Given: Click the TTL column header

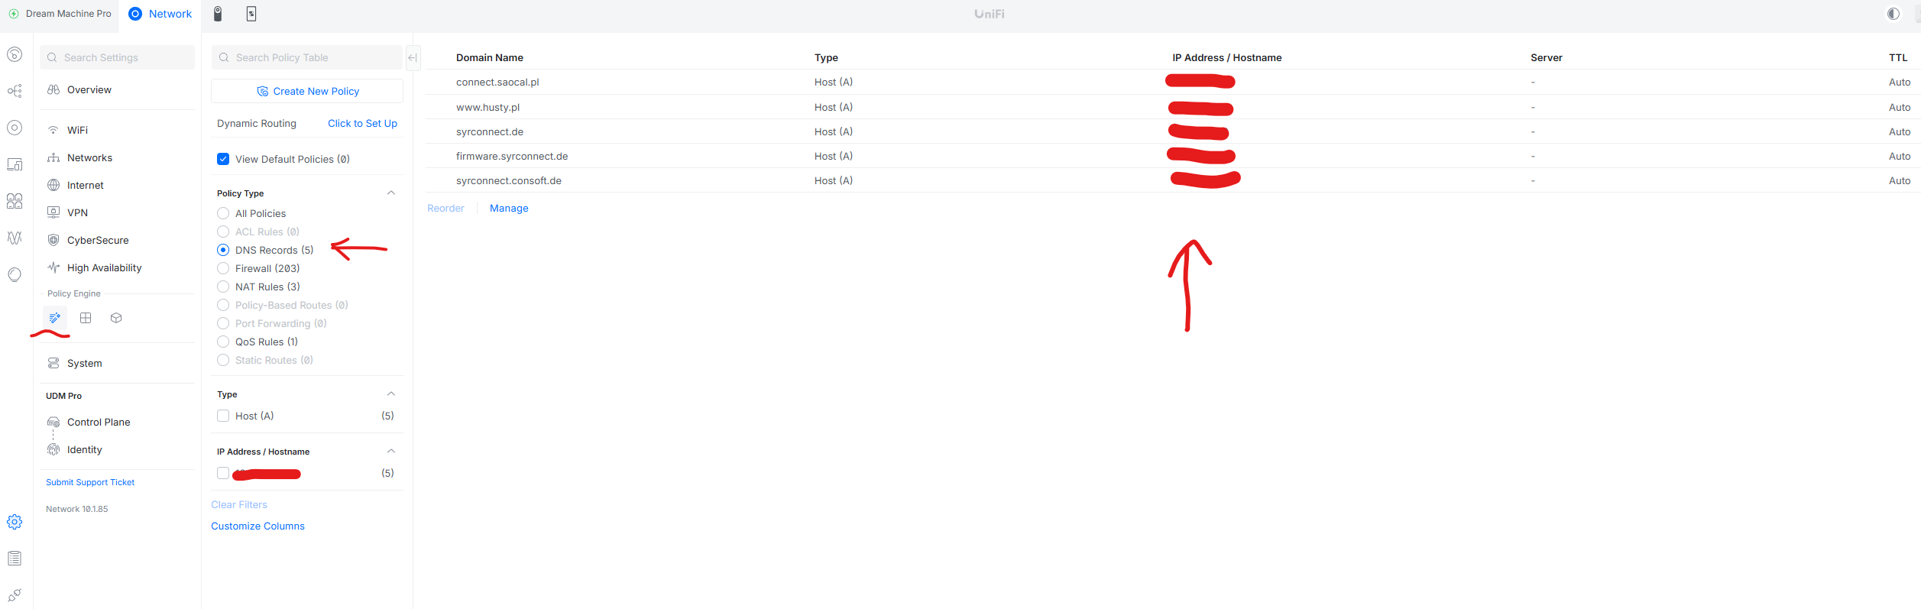Looking at the screenshot, I should pos(1898,57).
